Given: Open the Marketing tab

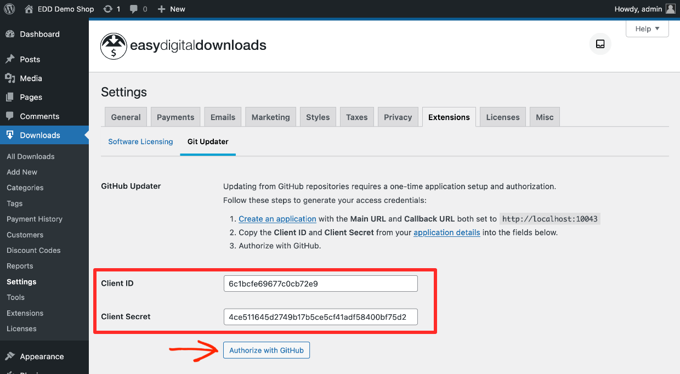Looking at the screenshot, I should pyautogui.click(x=271, y=117).
